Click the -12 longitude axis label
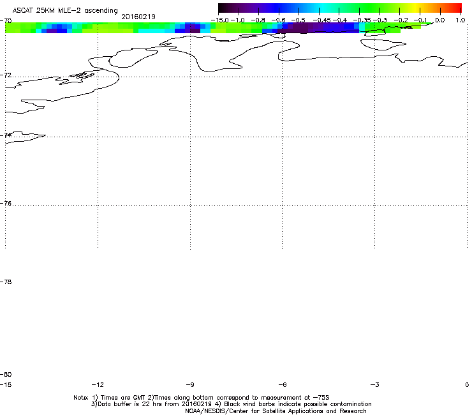472x415 pixels. coord(98,384)
